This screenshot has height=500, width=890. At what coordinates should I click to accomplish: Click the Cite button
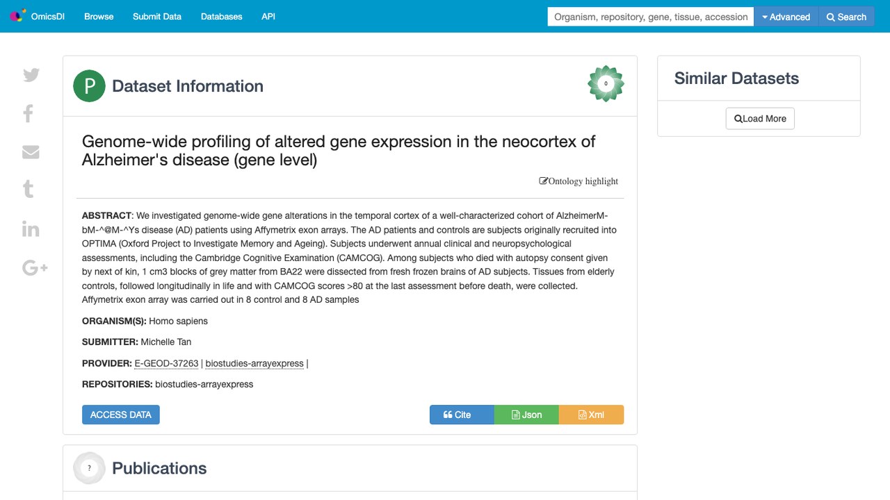[462, 415]
